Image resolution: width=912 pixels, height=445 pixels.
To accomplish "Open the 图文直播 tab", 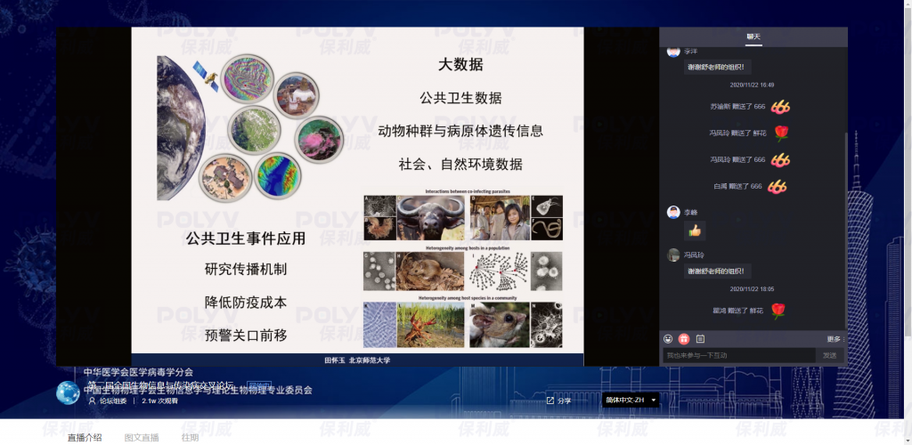I will point(142,437).
